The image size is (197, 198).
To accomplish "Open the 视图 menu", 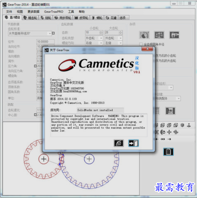I will coord(20,12).
